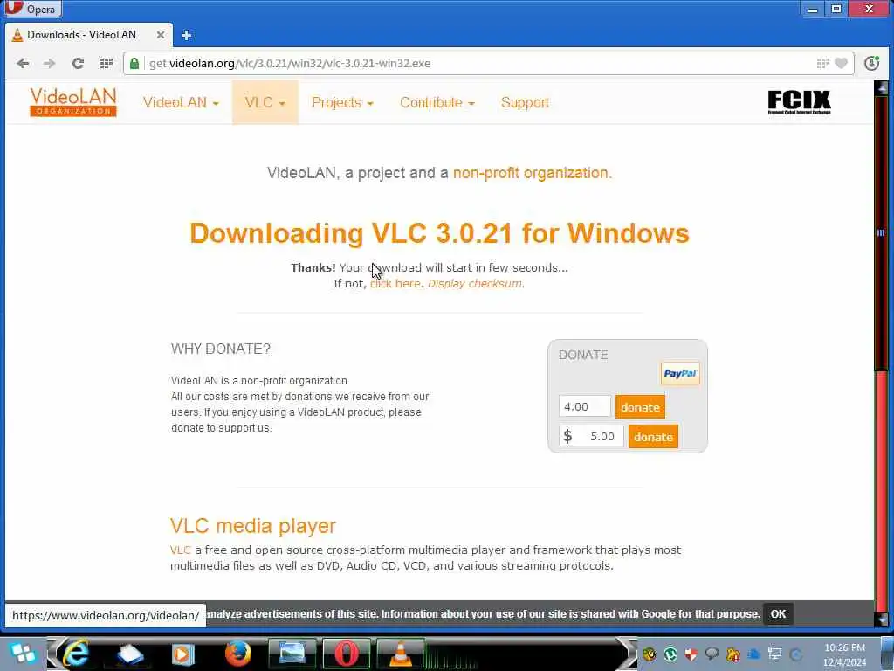Screen dimensions: 894x671
Task: Click the green padlock security icon
Action: coord(134,63)
